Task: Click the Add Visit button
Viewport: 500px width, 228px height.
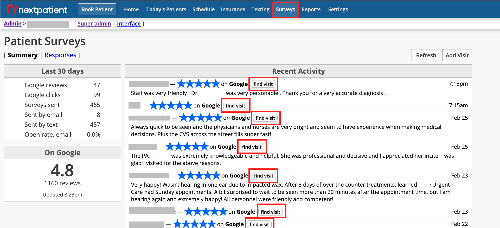Action: (x=457, y=55)
